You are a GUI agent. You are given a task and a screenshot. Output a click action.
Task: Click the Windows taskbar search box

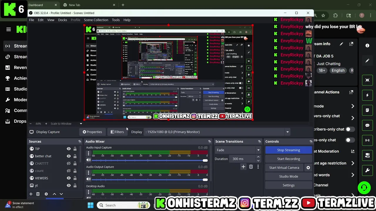coord(123,205)
